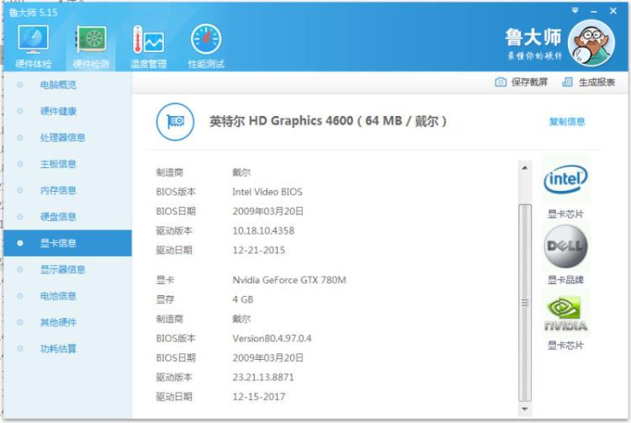Click the 复制信息 link
The image size is (631, 423).
566,122
